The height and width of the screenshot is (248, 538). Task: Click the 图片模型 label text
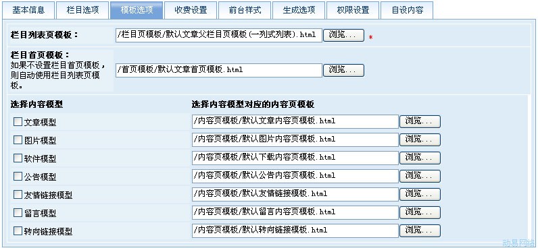point(40,141)
